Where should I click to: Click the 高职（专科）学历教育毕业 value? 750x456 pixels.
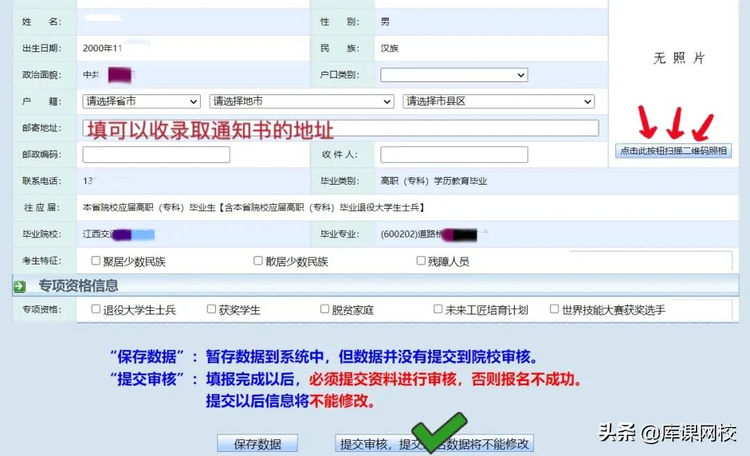click(x=433, y=181)
